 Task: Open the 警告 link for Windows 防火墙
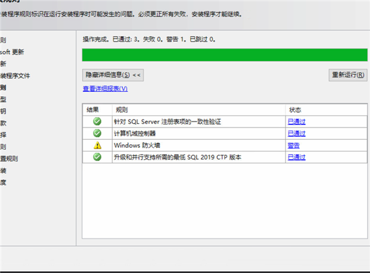(x=293, y=145)
